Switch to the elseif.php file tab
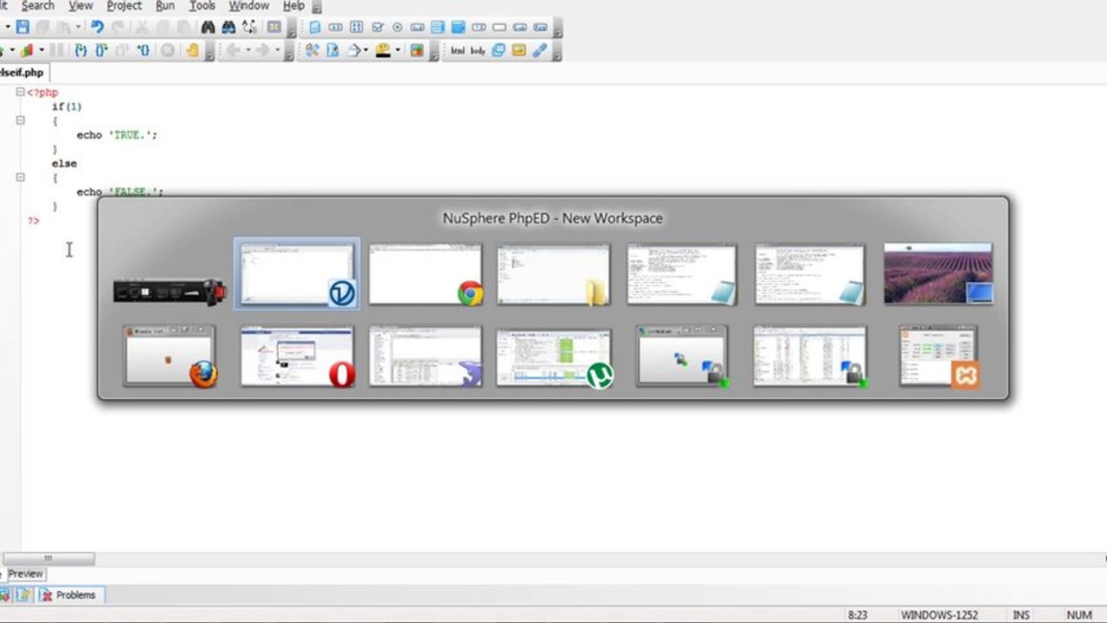Image resolution: width=1107 pixels, height=623 pixels. pyautogui.click(x=21, y=73)
